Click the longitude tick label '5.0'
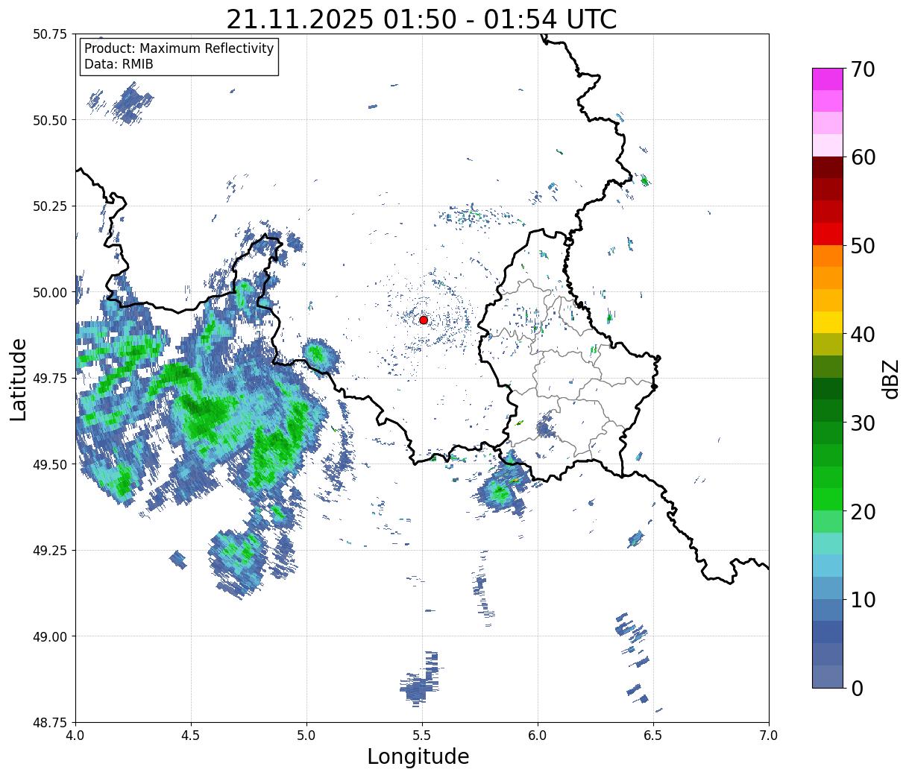Image resolution: width=909 pixels, height=775 pixels. pyautogui.click(x=307, y=736)
